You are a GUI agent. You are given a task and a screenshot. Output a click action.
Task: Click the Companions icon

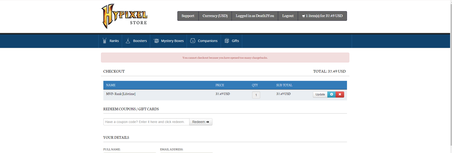tap(193, 41)
